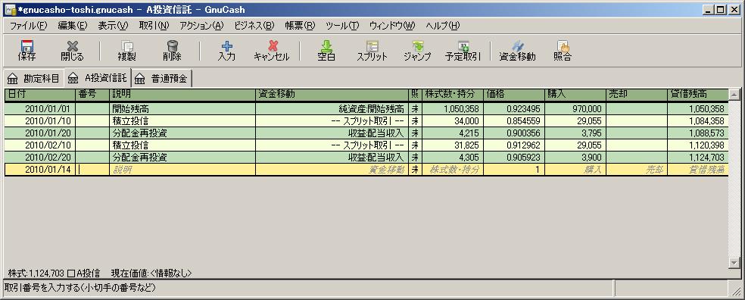Switch to the 普通預金 tab
The width and height of the screenshot is (745, 300).
pyautogui.click(x=162, y=79)
